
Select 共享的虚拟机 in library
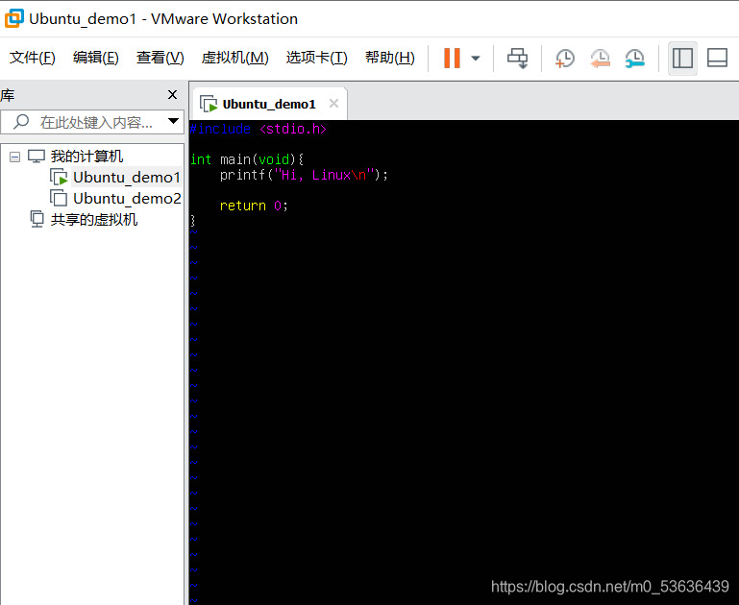click(94, 220)
